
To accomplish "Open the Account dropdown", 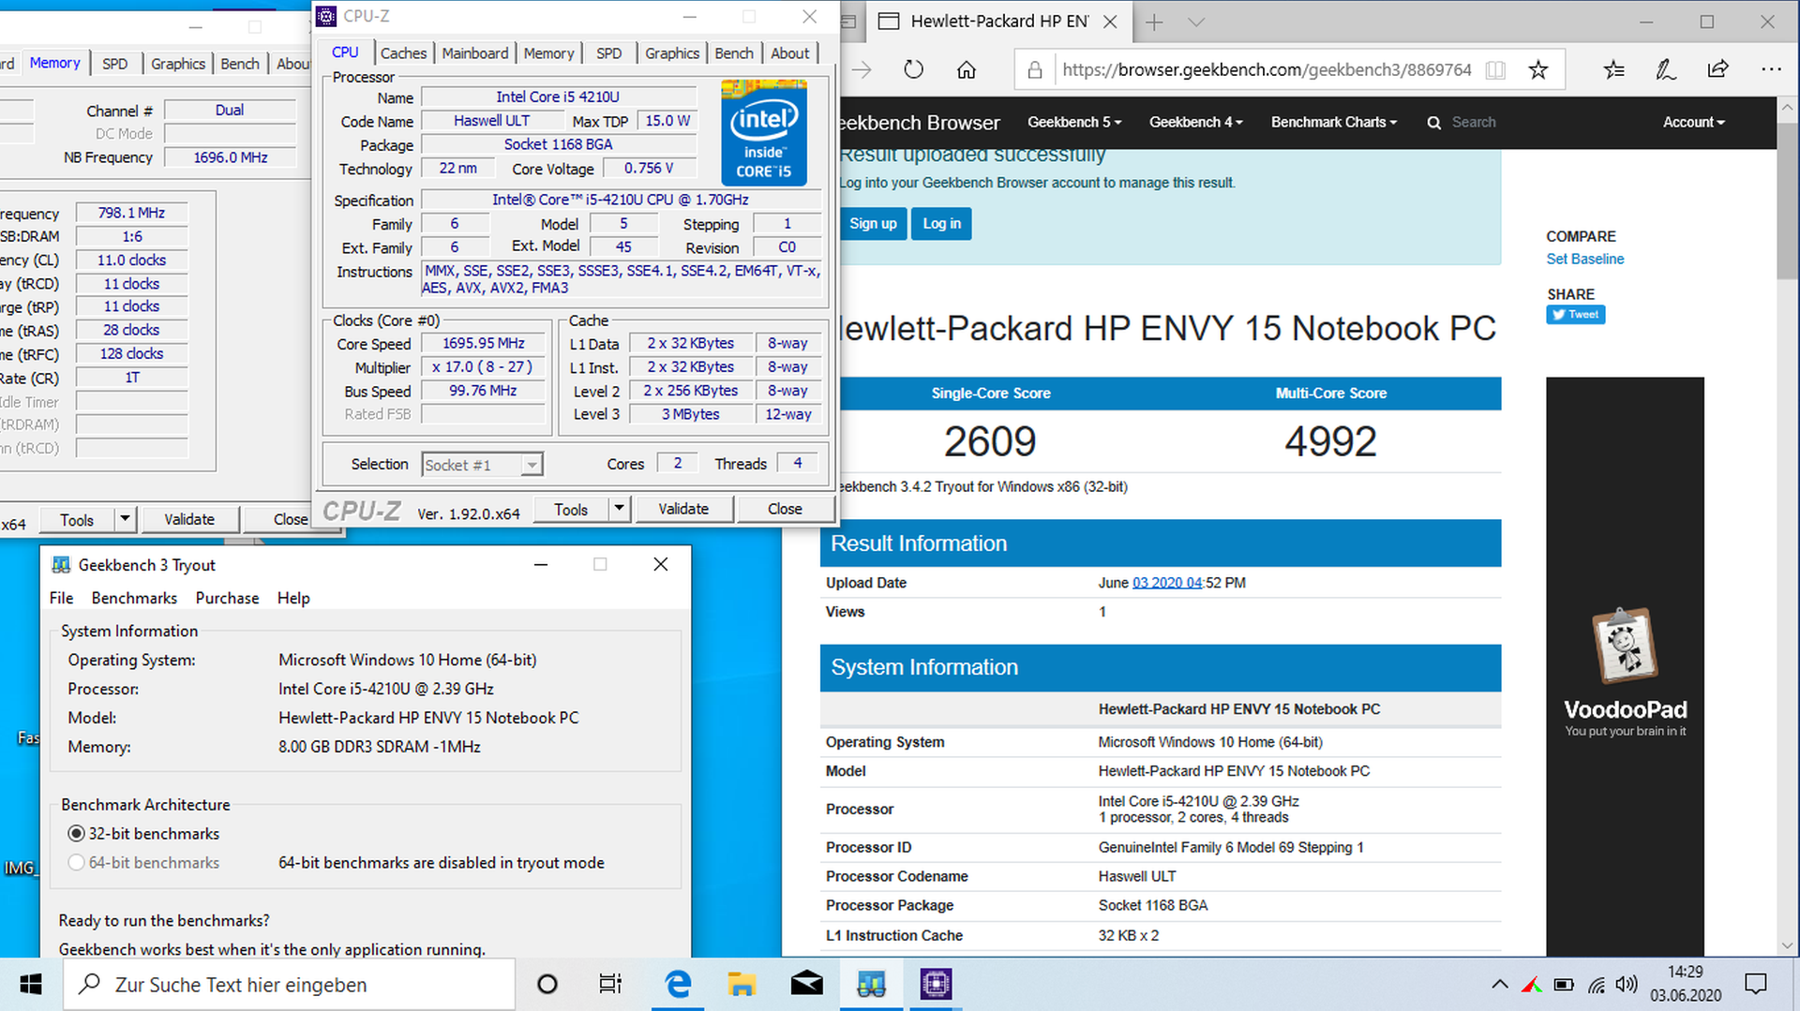I will 1693,123.
